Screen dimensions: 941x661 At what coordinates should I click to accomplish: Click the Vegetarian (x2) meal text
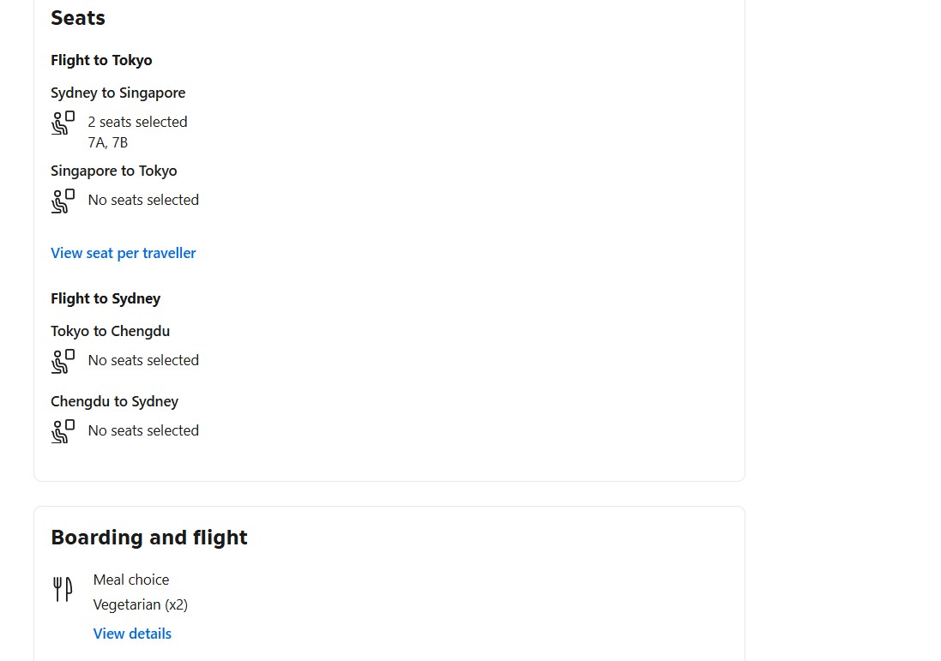[x=141, y=604]
